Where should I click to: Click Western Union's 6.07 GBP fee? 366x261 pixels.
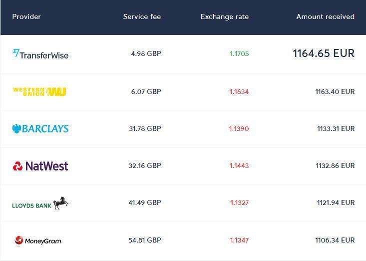coord(146,91)
